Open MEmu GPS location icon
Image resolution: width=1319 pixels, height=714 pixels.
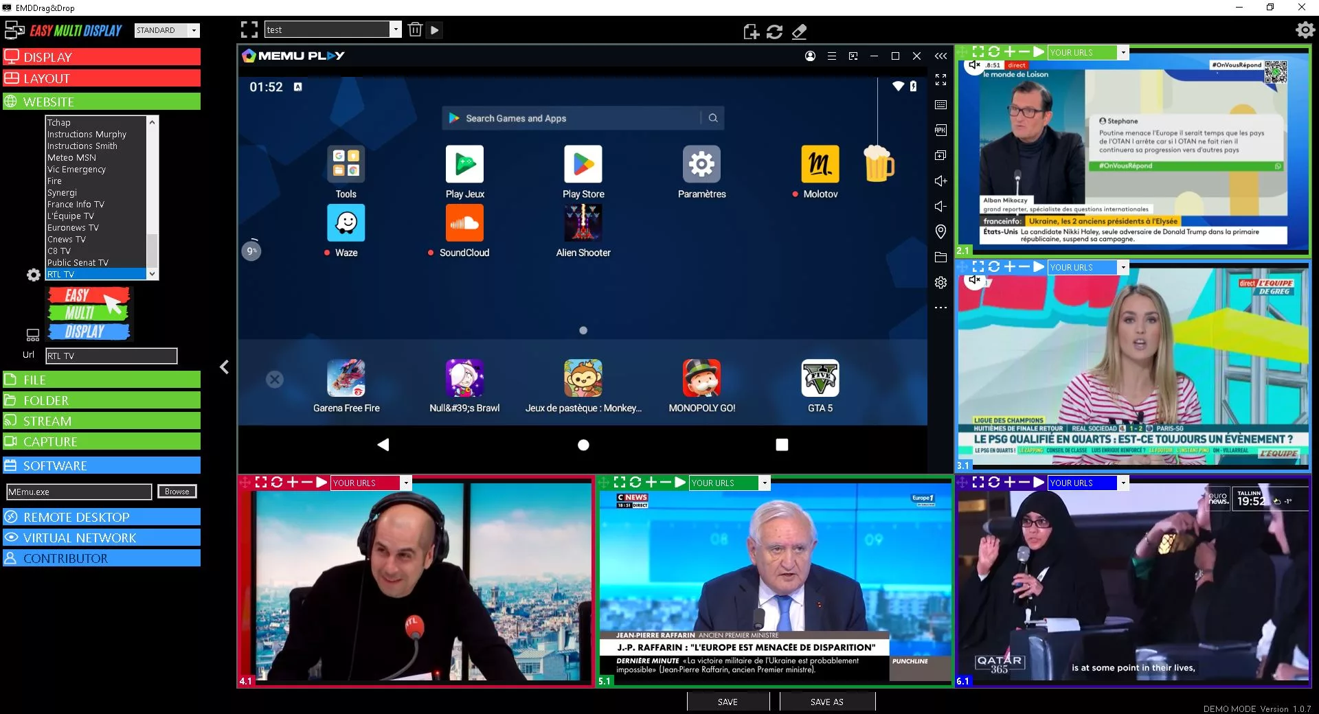(x=940, y=231)
